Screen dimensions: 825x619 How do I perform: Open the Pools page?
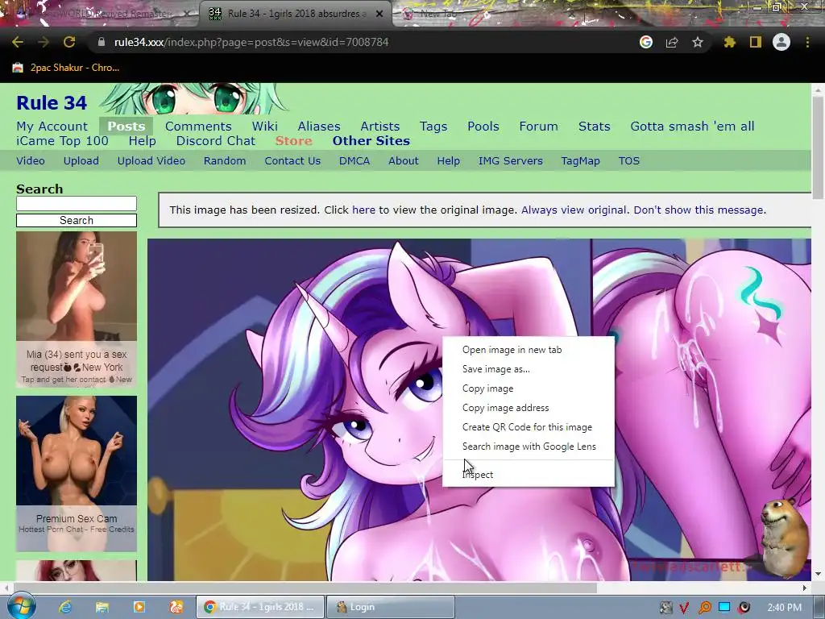click(483, 127)
